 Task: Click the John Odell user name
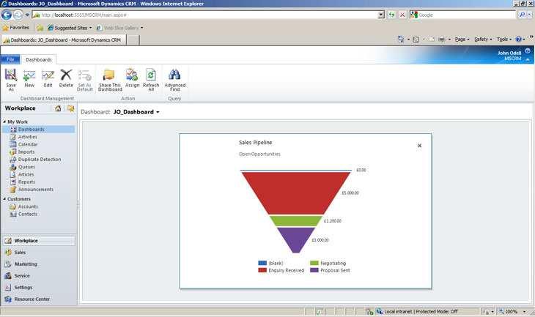pos(509,53)
